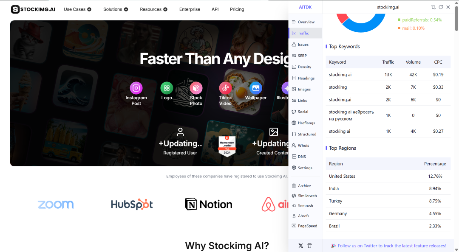The width and height of the screenshot is (459, 252).
Task: Select the Logo generator icon
Action: [x=167, y=88]
